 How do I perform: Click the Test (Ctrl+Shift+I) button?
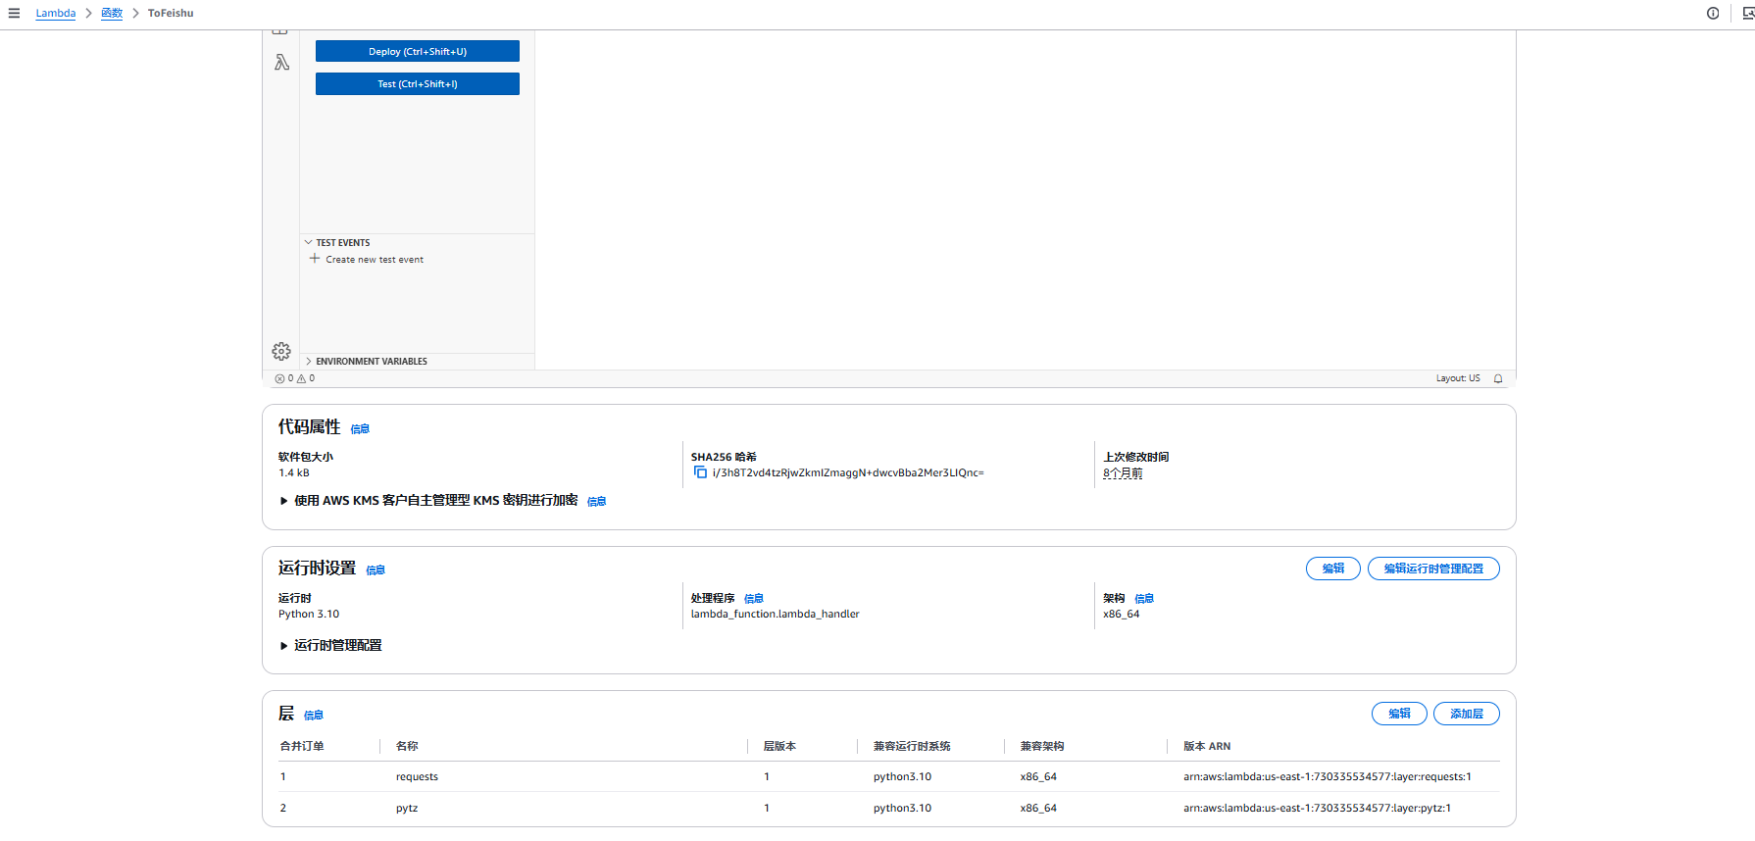pos(418,83)
